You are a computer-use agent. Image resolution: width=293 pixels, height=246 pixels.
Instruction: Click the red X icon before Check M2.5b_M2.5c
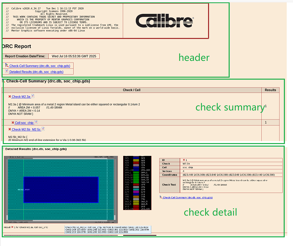[10, 129]
